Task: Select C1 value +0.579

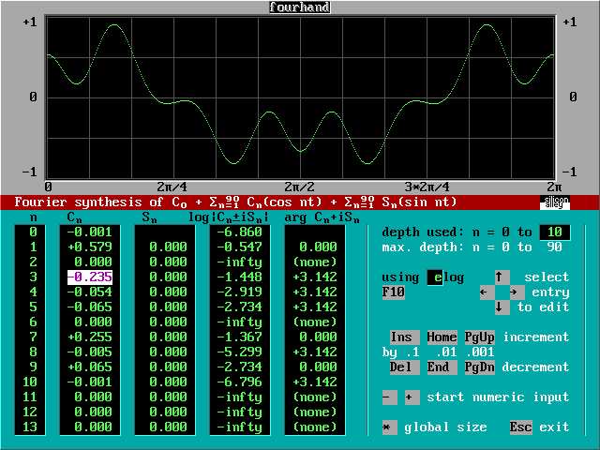Action: (90, 247)
